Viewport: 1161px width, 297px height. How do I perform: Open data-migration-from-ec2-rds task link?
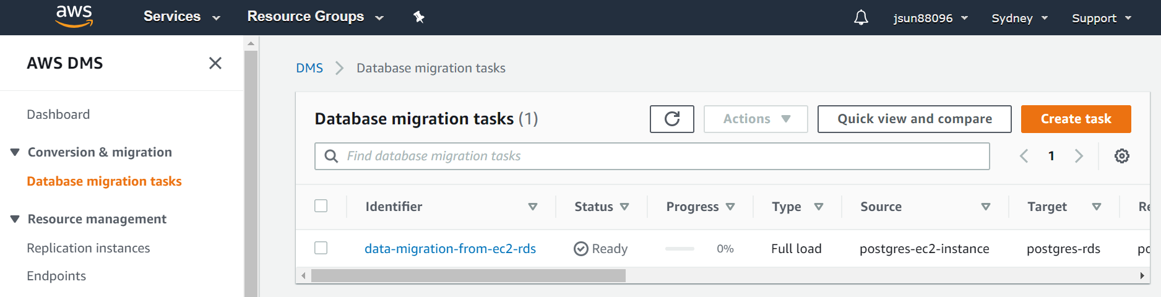point(450,249)
